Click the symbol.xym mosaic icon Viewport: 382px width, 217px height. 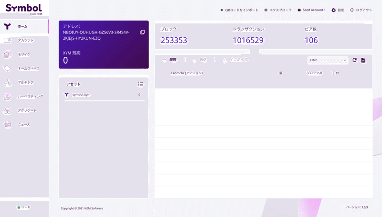click(x=66, y=95)
